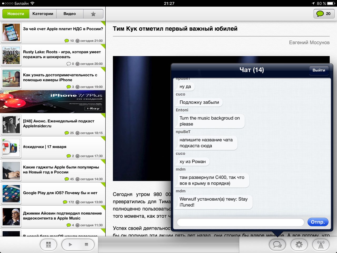Tap comment bubble icon showing 45 comments
Screen dimensions: 337x253
point(67,179)
